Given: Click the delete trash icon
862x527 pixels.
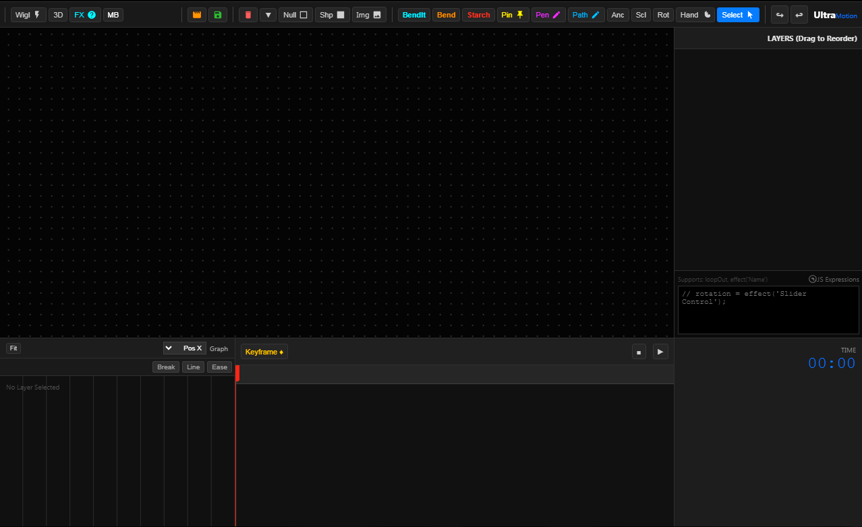Looking at the screenshot, I should 248,14.
